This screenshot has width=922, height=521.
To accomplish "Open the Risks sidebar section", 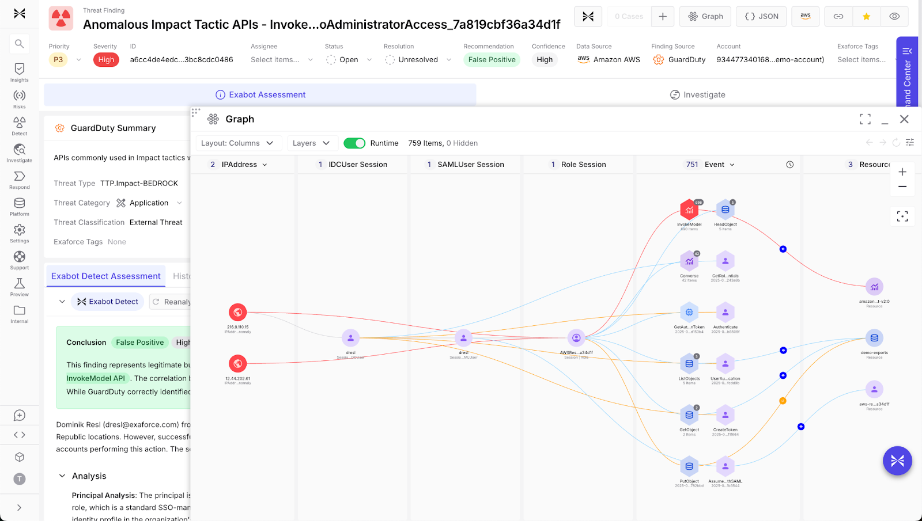I will pos(19,99).
